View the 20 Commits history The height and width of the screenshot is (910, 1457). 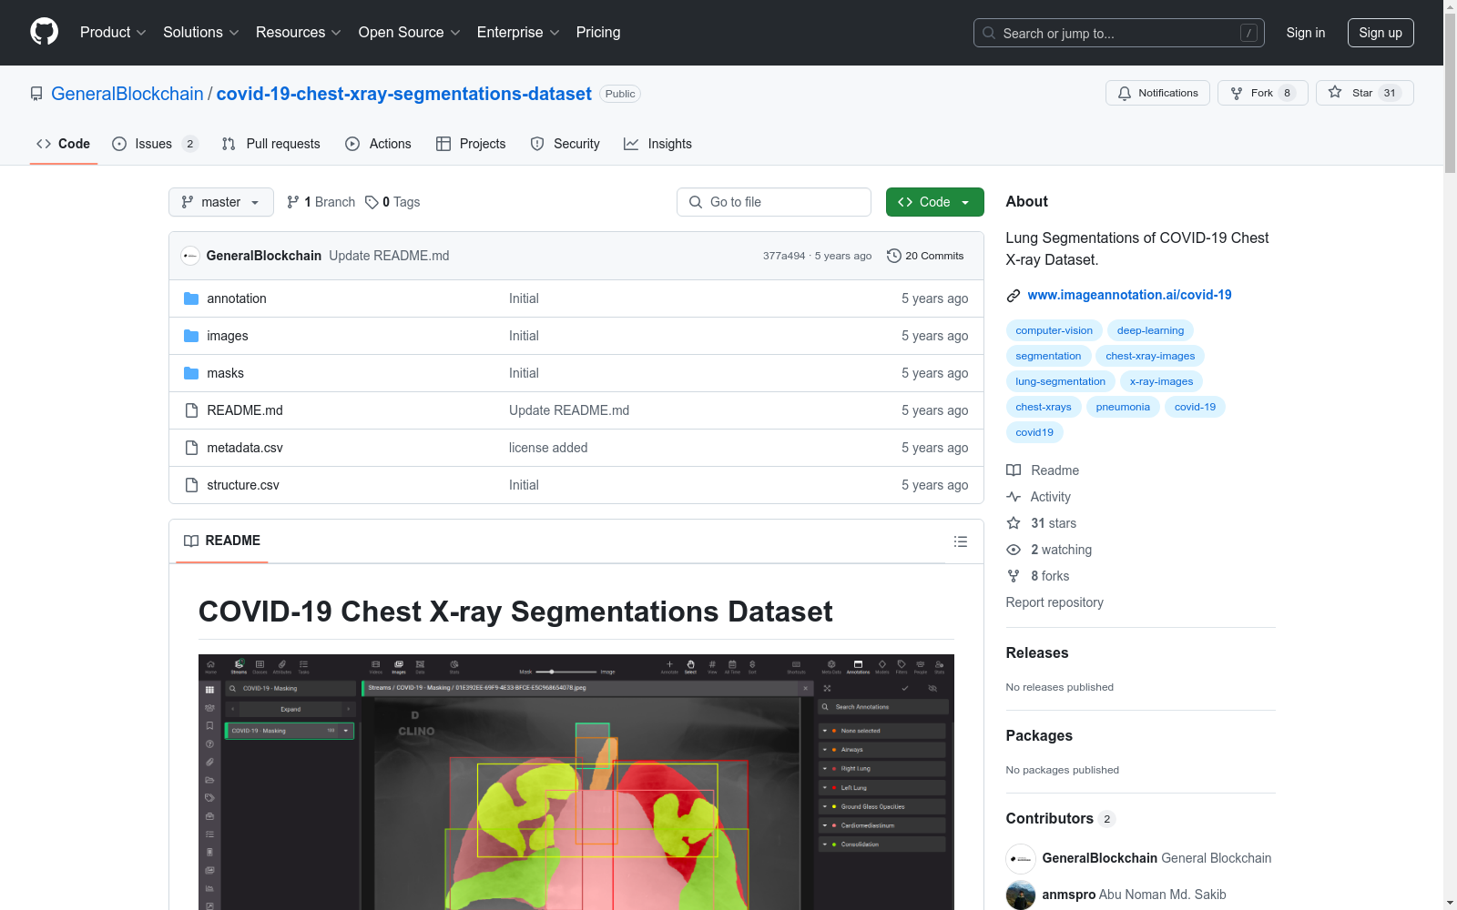[x=925, y=256]
